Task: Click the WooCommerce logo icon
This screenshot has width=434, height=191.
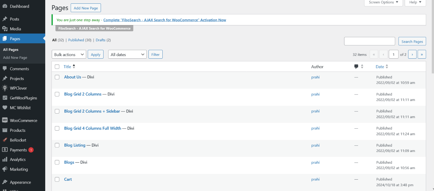Action: 5,120
